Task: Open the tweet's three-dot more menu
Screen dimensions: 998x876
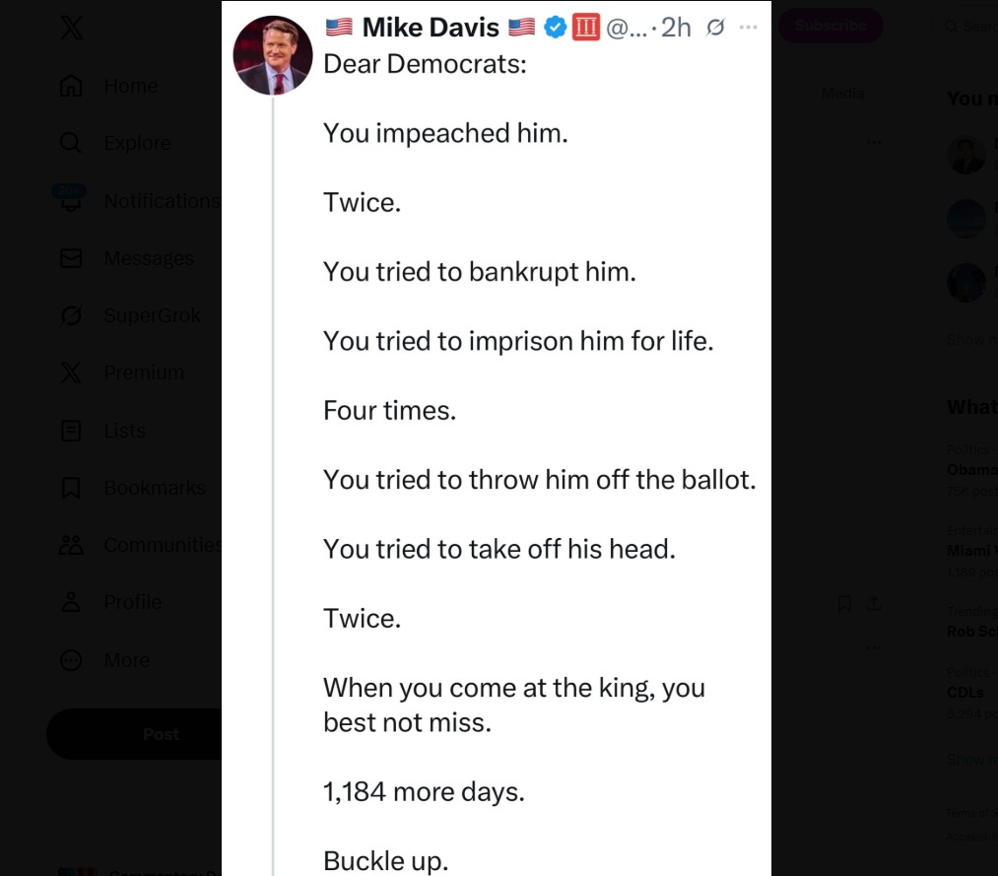Action: pos(749,28)
